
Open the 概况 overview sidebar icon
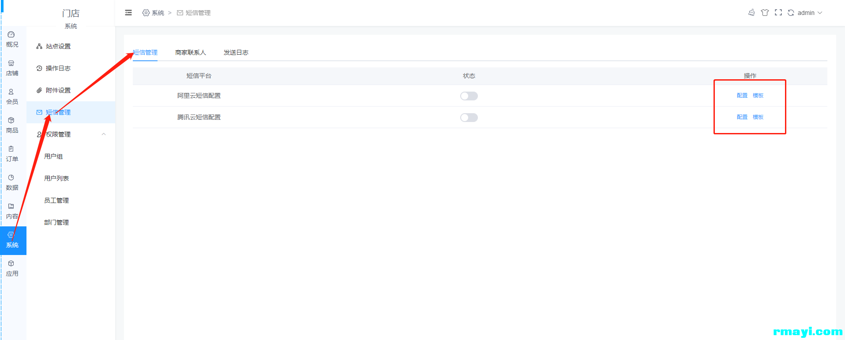[x=12, y=39]
